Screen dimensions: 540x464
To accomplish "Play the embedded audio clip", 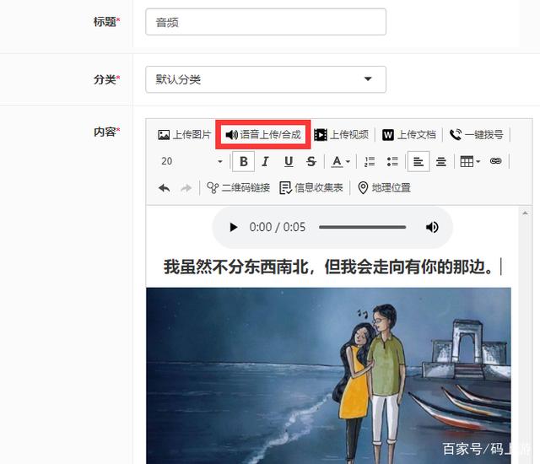I will point(233,227).
